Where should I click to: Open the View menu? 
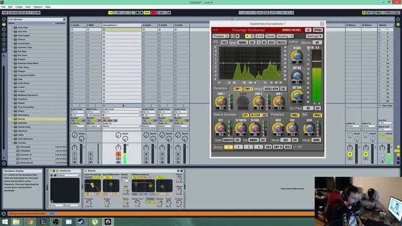[28, 7]
